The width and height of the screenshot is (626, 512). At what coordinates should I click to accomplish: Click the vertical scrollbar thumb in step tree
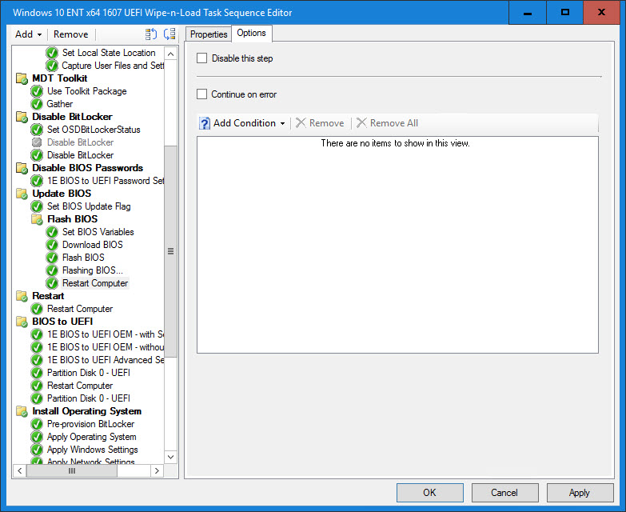(170, 251)
